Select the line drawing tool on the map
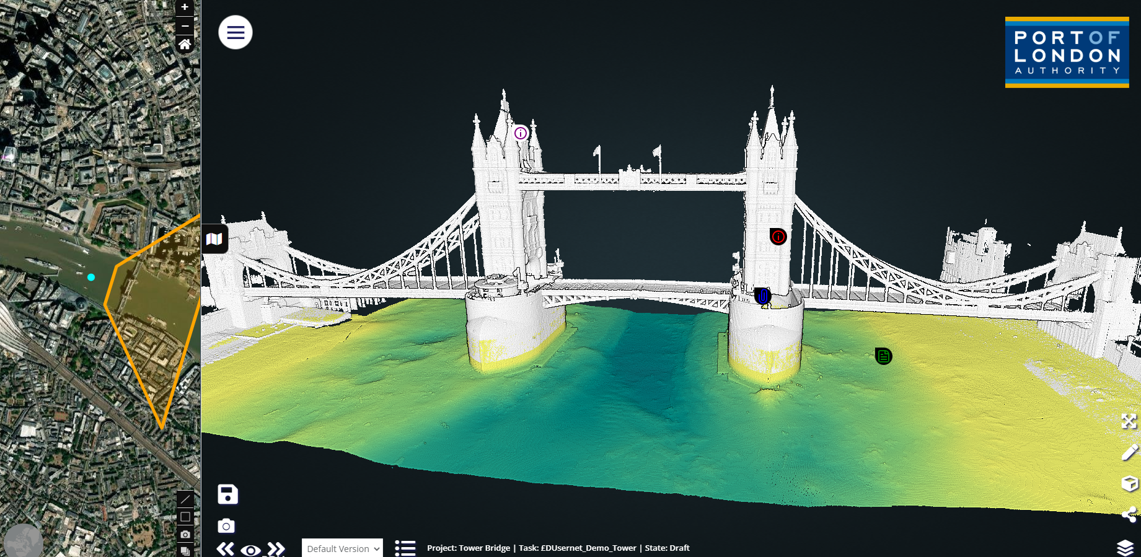This screenshot has width=1141, height=557. coord(185,499)
